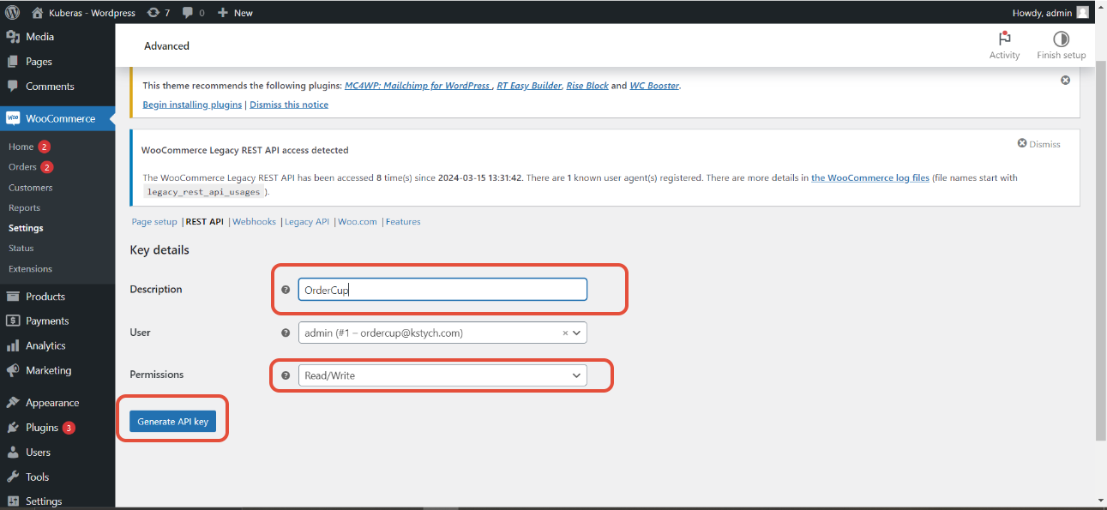This screenshot has width=1107, height=510.
Task: Open the New content menu
Action: (x=235, y=13)
